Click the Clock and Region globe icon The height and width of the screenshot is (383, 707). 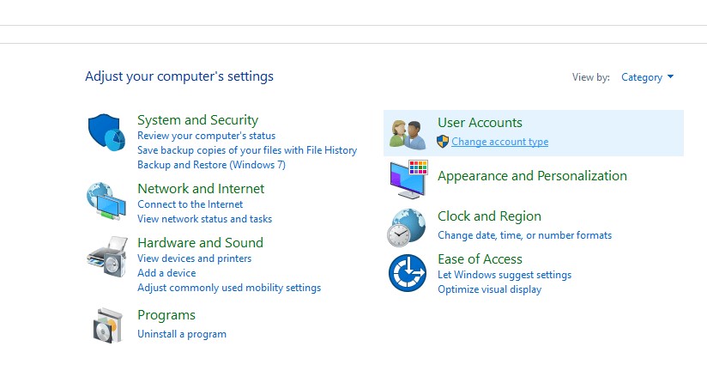[407, 228]
